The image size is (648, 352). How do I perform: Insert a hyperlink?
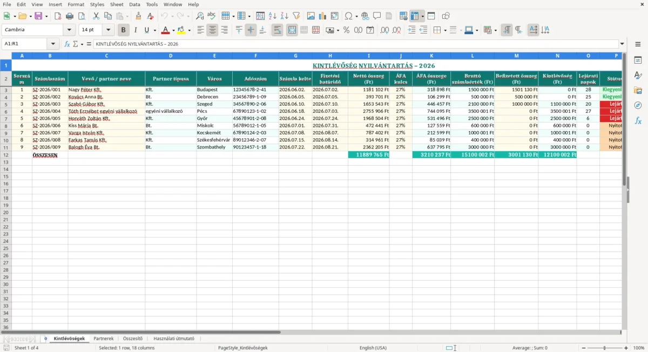366,16
